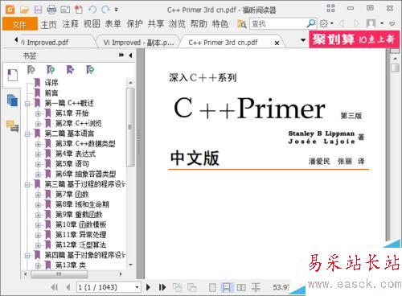Select the 第12章 泛型算法 bookmark

click(x=80, y=245)
